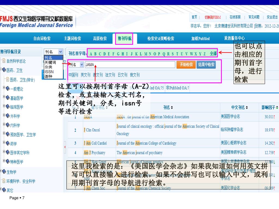Click the 医学其它学科 book icon
Viewport: 279px width, 209px height.
(8, 152)
